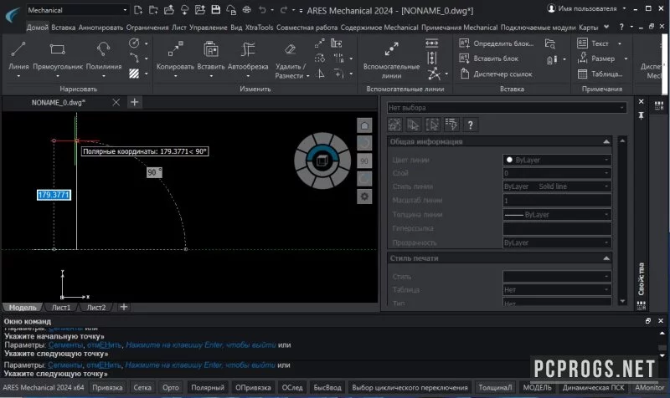670x398 pixels.
Task: Select the Линия (Line) tool
Action: pyautogui.click(x=18, y=57)
